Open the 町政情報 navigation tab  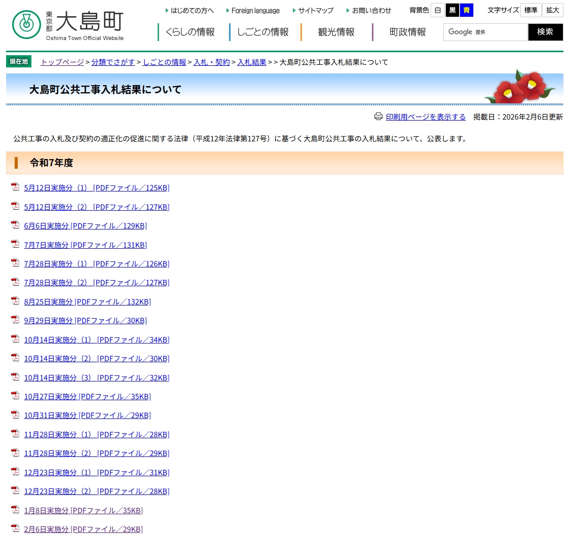(x=407, y=32)
